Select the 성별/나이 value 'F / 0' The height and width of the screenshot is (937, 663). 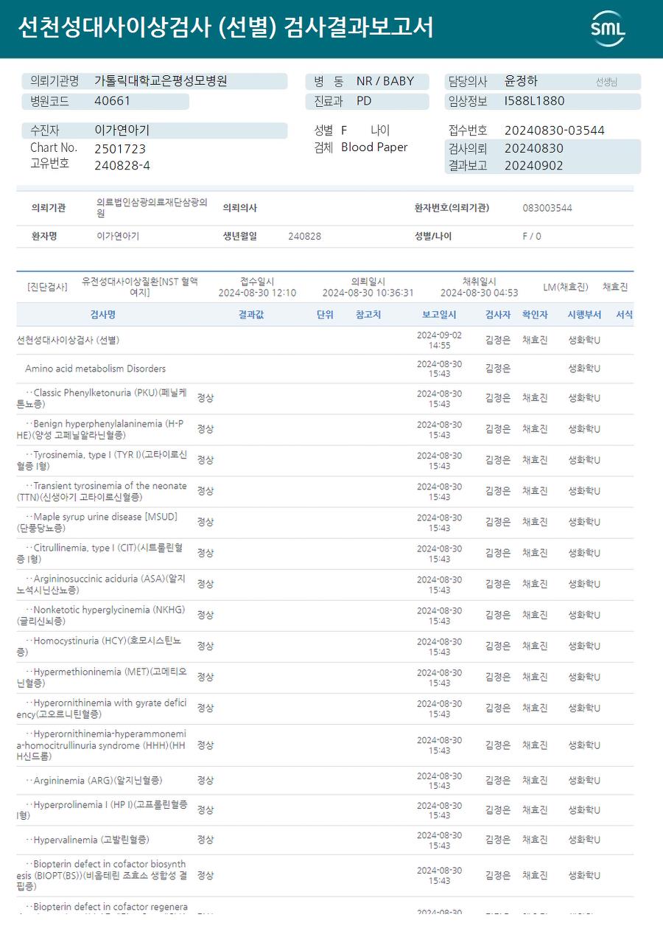(x=532, y=236)
